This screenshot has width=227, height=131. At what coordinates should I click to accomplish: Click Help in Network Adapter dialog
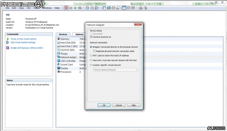tap(133, 105)
